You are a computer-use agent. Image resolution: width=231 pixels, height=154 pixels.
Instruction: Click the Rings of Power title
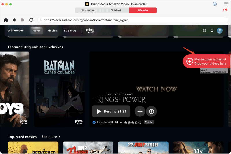[x=119, y=98]
